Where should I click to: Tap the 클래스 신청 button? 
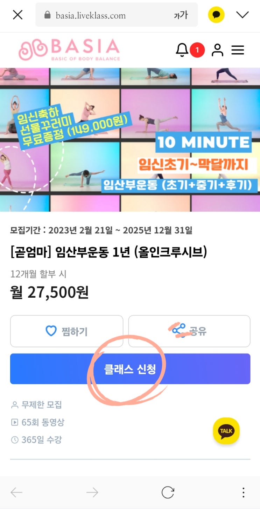[130, 369]
